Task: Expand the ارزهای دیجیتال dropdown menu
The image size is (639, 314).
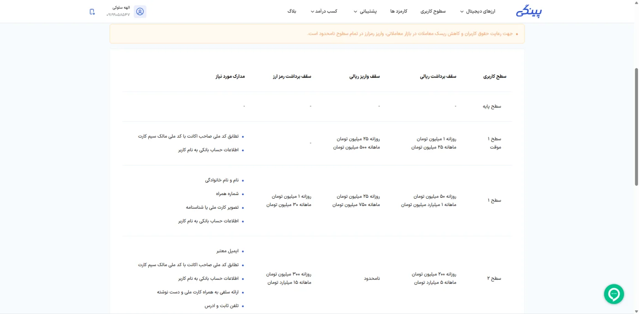Action: [x=477, y=11]
